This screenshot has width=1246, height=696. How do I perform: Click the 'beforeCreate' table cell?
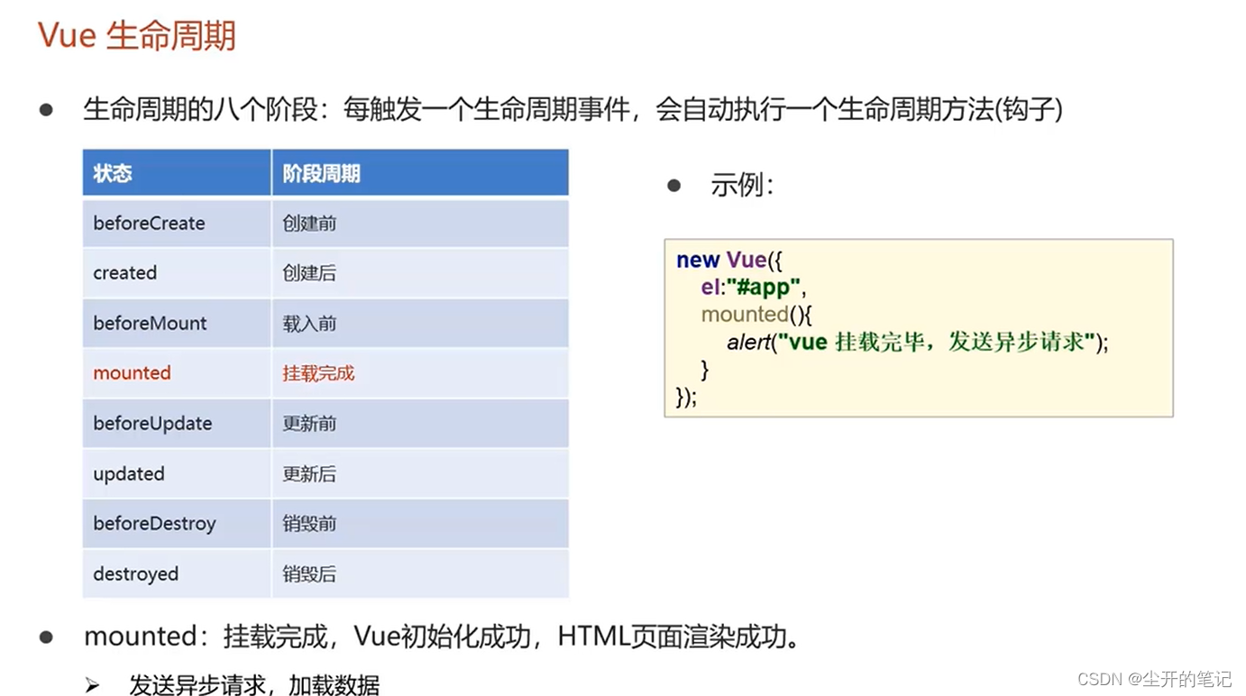tap(177, 224)
